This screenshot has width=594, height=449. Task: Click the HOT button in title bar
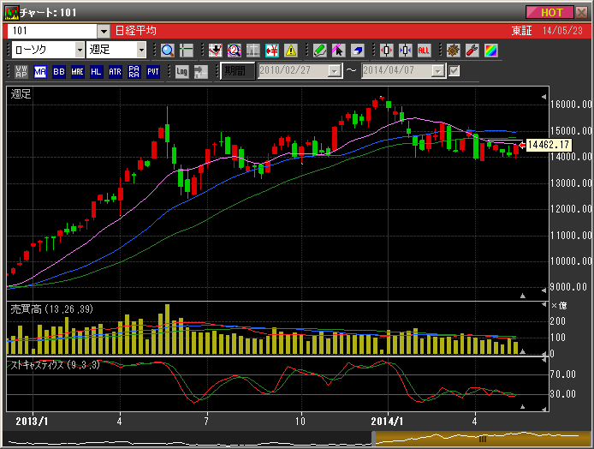(550, 12)
